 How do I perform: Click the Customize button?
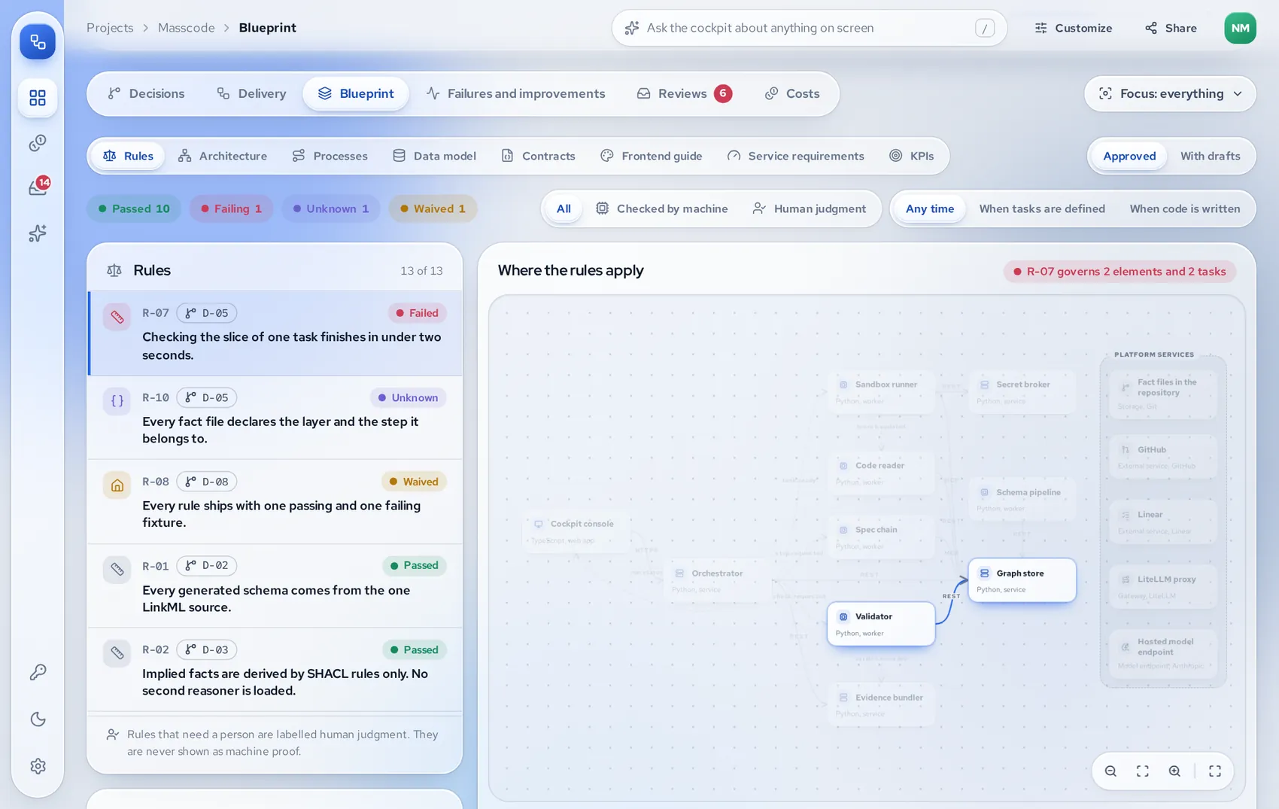(x=1074, y=28)
